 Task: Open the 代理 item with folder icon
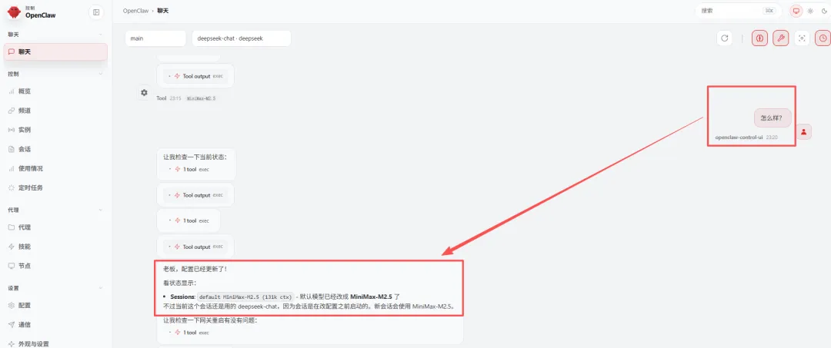click(55, 227)
